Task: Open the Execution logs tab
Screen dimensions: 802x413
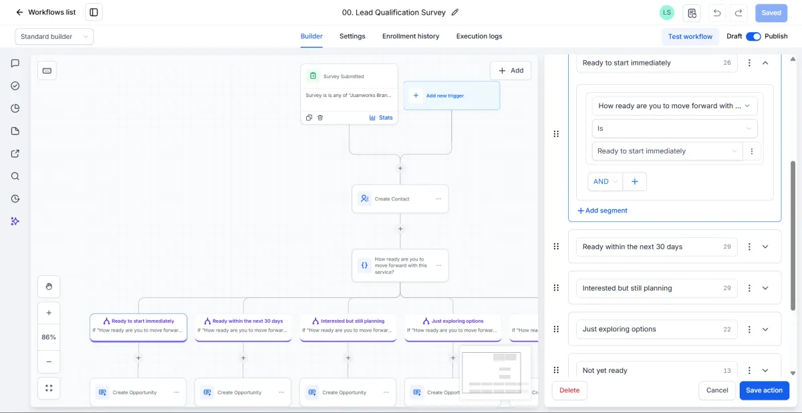Action: tap(479, 36)
